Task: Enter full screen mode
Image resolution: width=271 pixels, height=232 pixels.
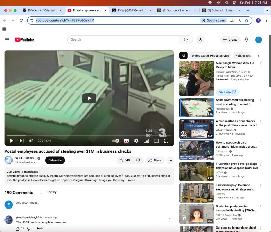Action: pyautogui.click(x=166, y=141)
